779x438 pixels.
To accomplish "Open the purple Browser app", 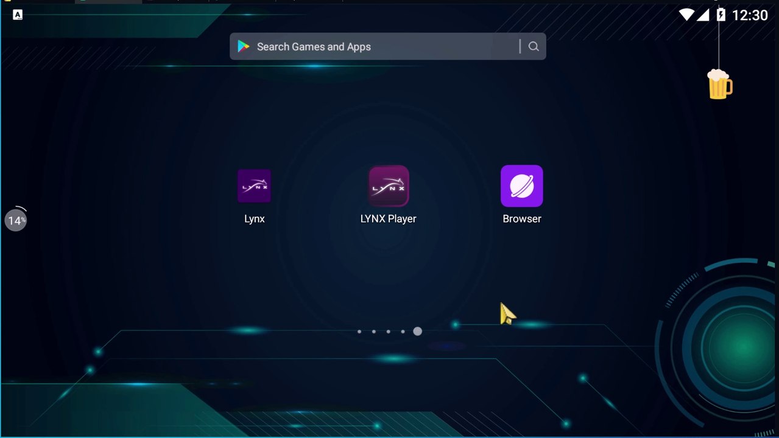I will click(522, 186).
